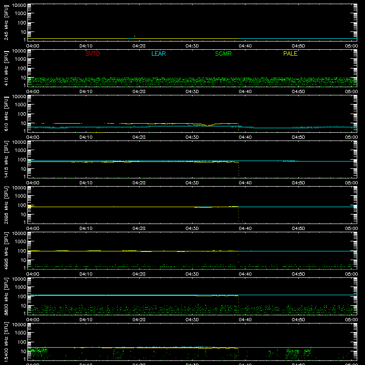Viewport: 365px width, 365px height.
Task: Select the 410 MHz [SFU] axis label
Action: point(6,68)
